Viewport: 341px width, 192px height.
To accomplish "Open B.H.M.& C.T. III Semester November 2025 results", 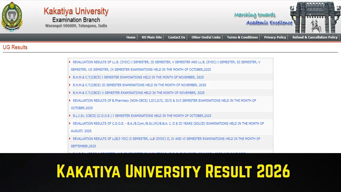I will coord(139,85).
